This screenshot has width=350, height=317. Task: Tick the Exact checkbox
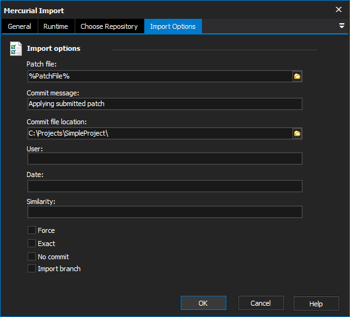[31, 244]
